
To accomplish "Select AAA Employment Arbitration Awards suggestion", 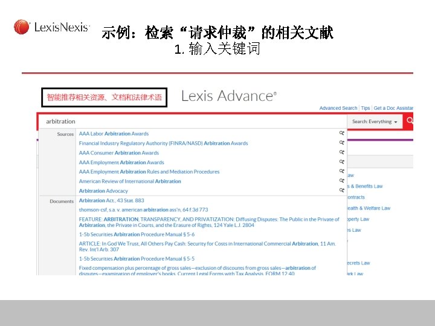I will pos(121,162).
